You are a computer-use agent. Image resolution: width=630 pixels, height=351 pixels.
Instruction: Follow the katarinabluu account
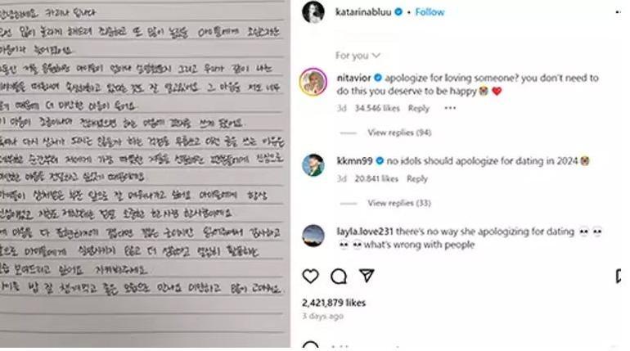[430, 12]
